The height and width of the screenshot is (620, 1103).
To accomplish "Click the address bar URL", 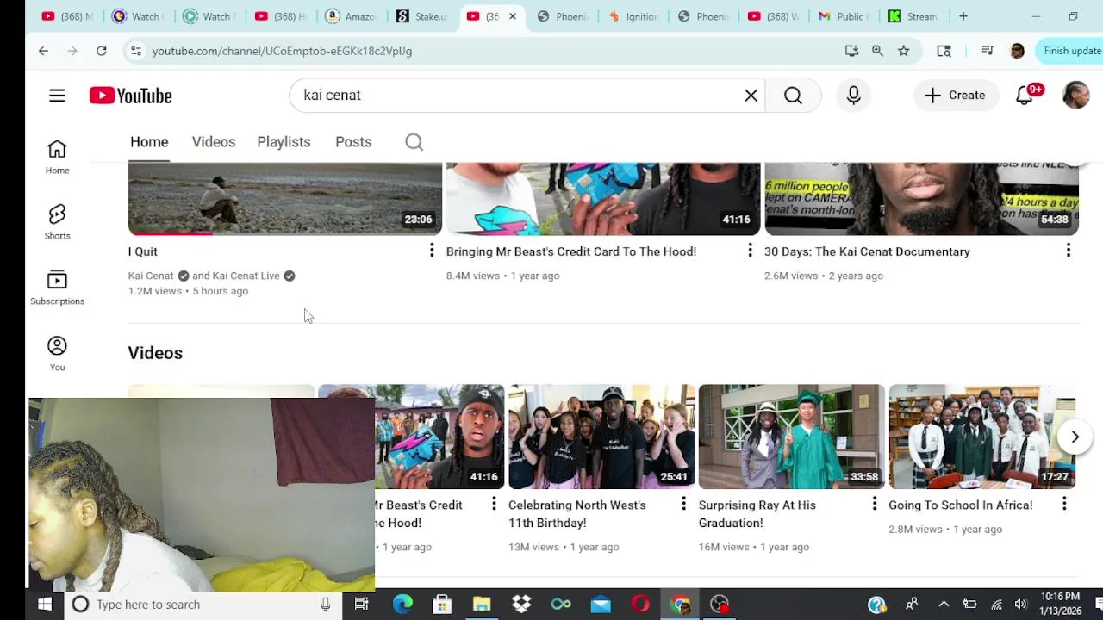I will coord(282,51).
